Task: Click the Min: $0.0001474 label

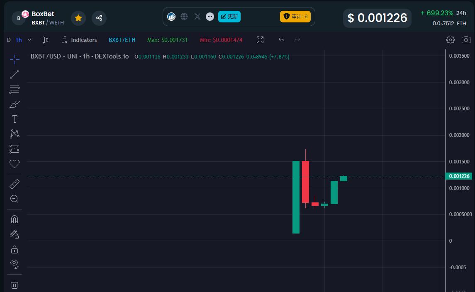Action: pos(221,40)
